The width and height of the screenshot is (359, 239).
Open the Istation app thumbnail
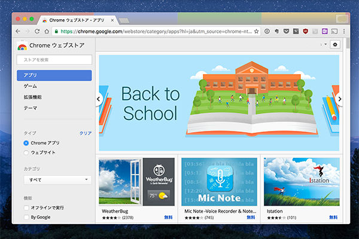302,182
